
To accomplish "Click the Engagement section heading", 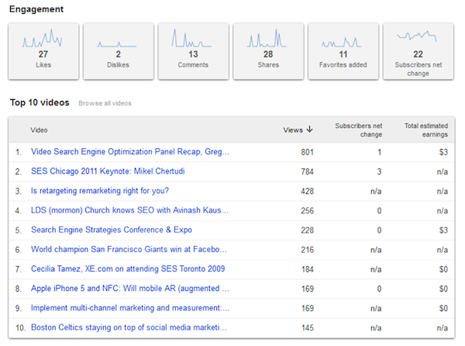I will (36, 9).
